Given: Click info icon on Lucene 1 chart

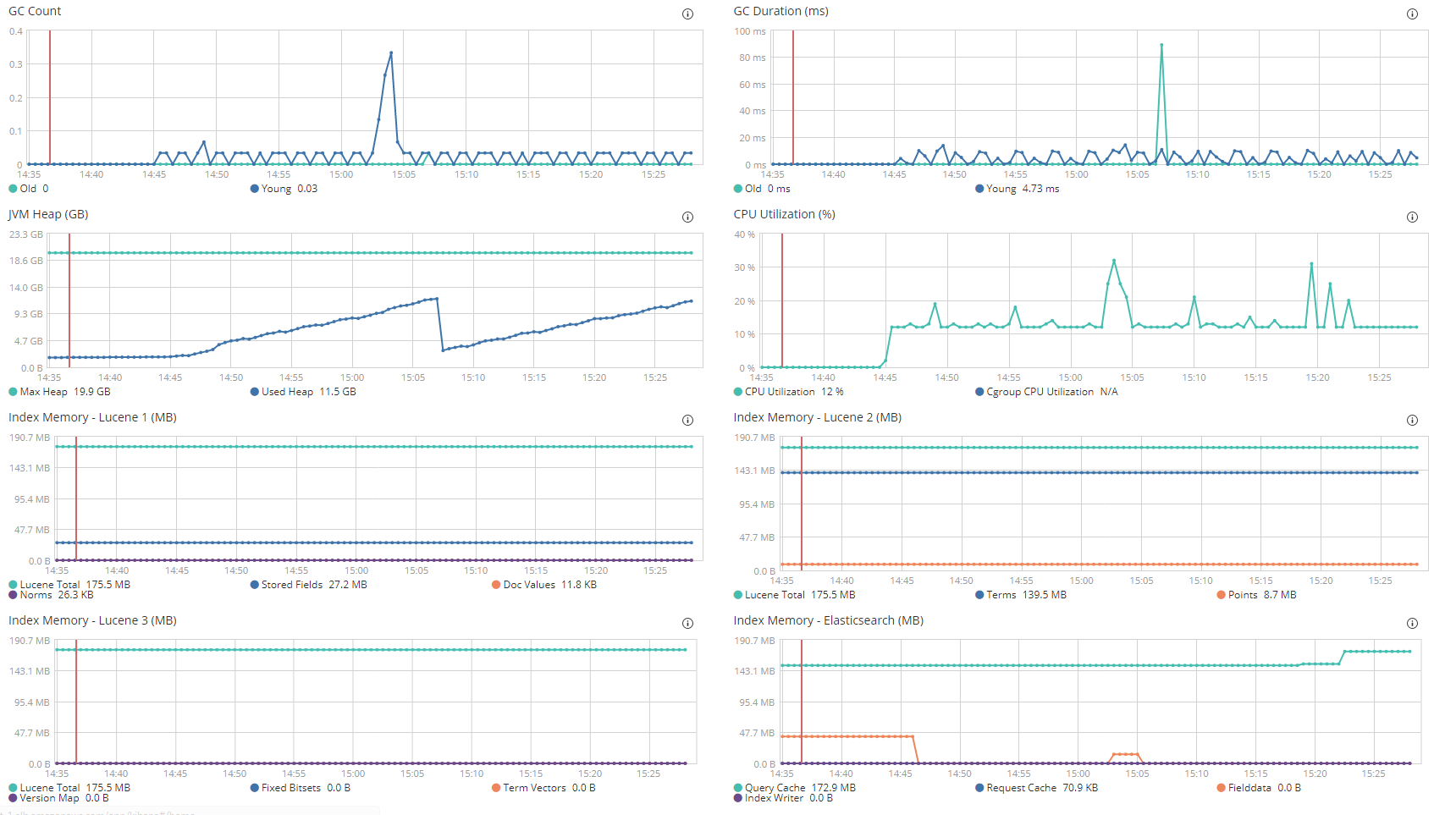Looking at the screenshot, I should [x=687, y=420].
